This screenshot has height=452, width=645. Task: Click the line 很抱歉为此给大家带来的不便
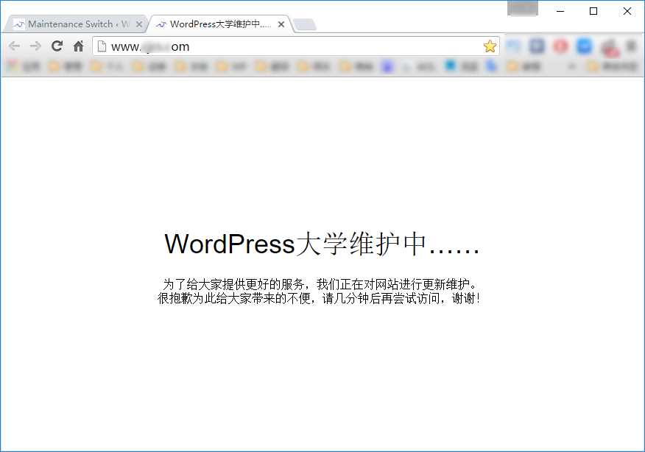coord(319,298)
